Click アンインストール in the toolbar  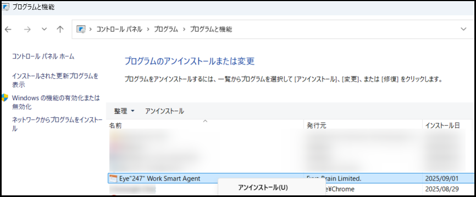tap(164, 111)
